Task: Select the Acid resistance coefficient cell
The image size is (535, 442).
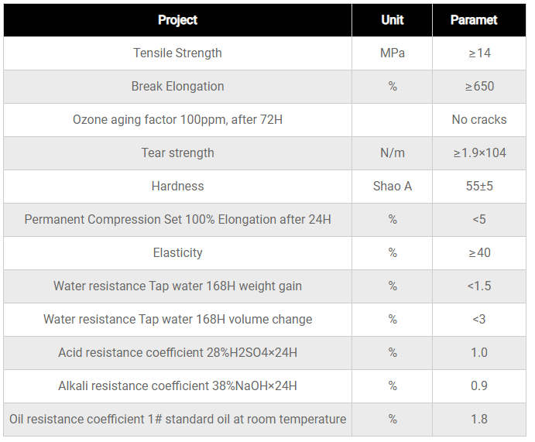Action: point(177,353)
